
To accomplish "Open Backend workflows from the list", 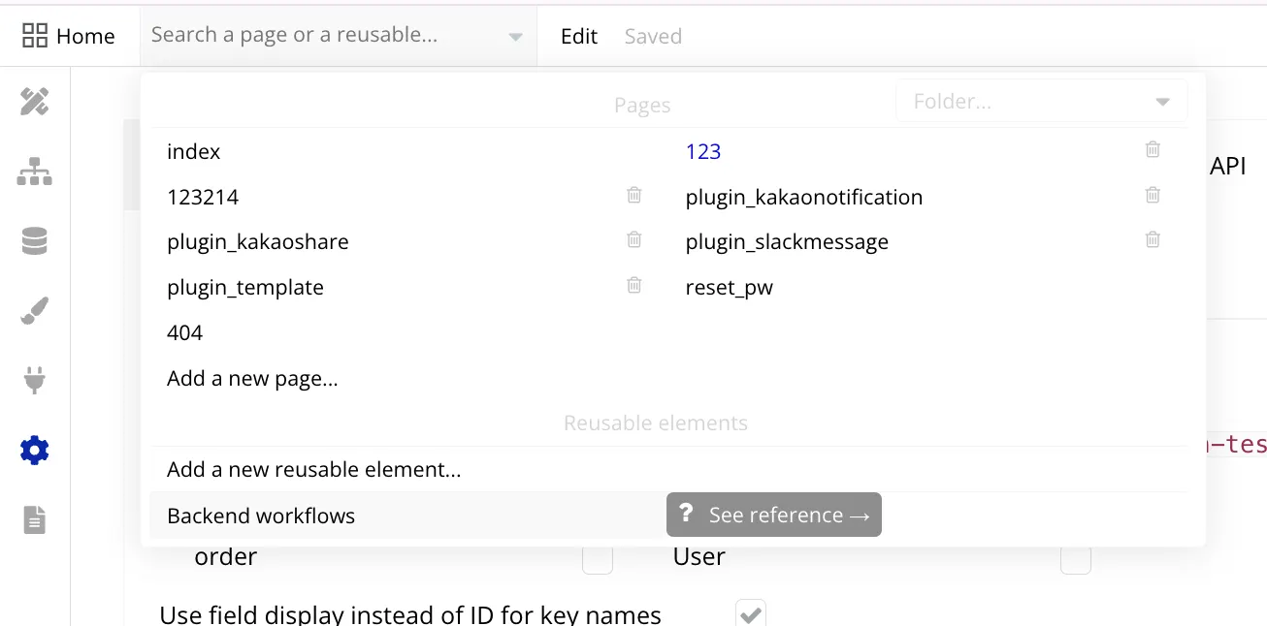I will (261, 516).
